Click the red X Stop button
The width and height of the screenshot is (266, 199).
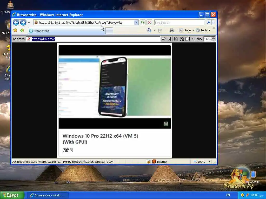(149, 22)
